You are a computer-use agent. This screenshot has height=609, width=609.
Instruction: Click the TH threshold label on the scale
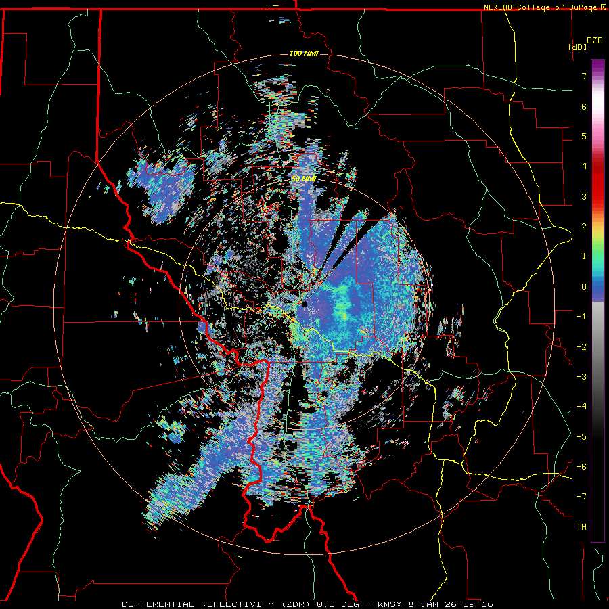pyautogui.click(x=581, y=527)
